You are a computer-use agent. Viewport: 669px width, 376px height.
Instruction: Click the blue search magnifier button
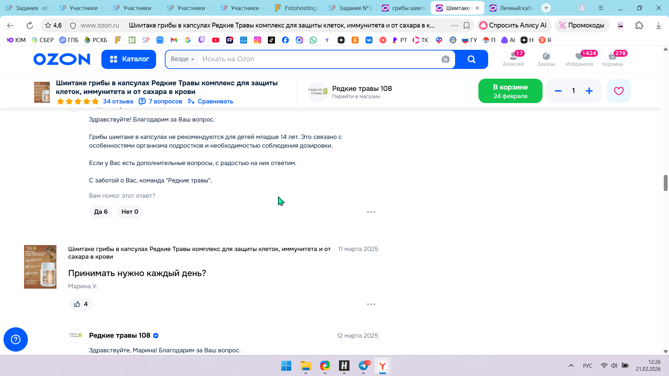tap(471, 59)
